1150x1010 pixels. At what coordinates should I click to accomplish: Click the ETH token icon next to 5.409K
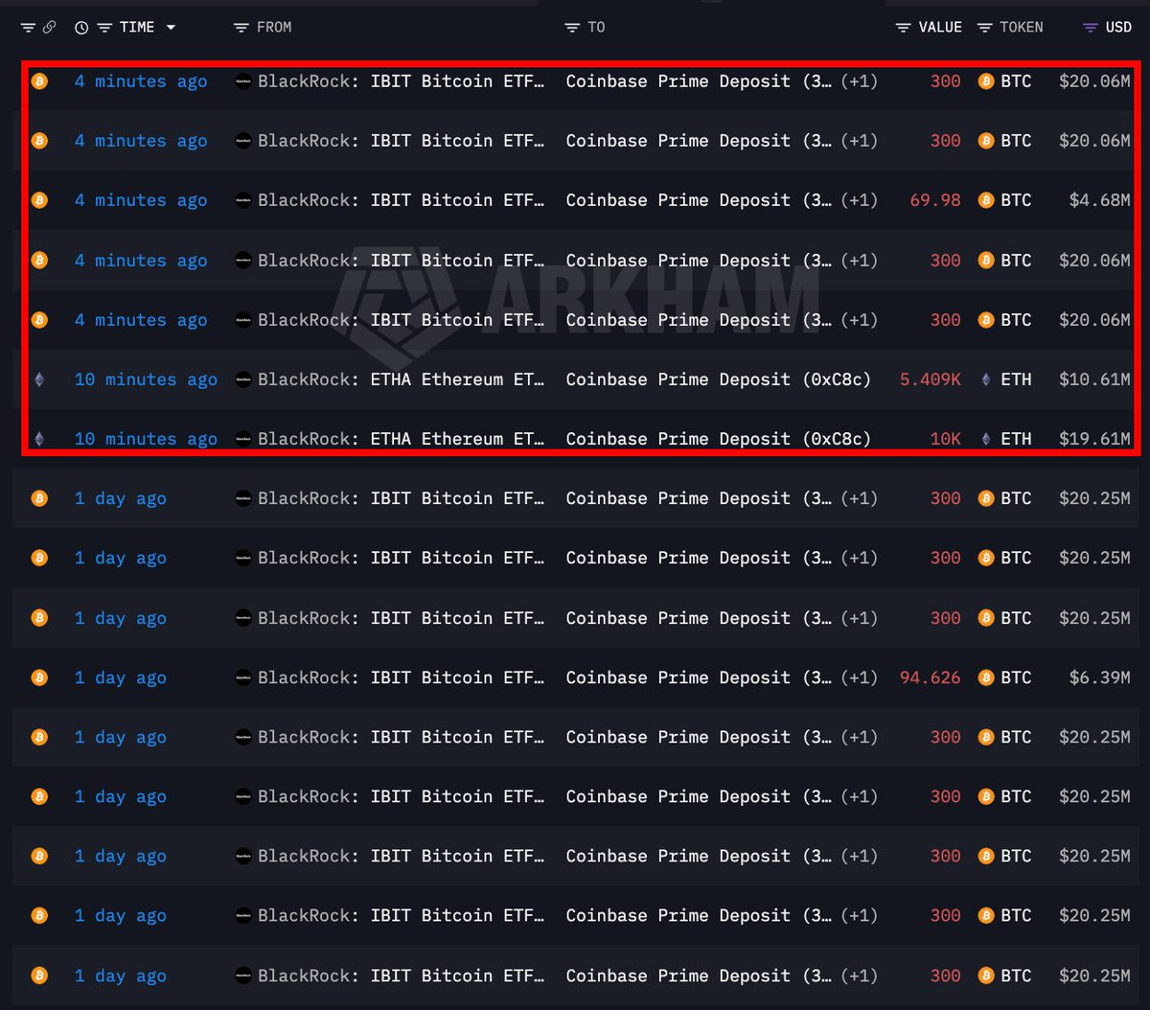click(x=985, y=379)
